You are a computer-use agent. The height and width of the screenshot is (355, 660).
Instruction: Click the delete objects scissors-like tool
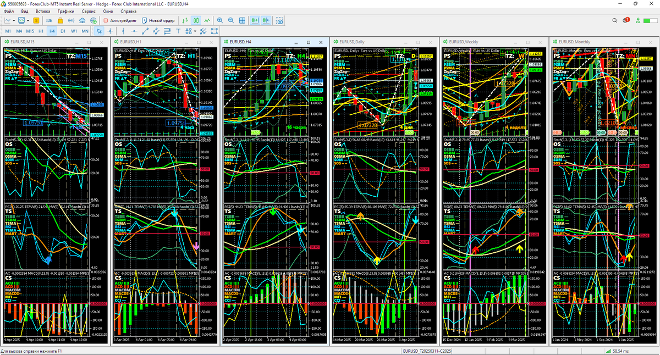(203, 31)
